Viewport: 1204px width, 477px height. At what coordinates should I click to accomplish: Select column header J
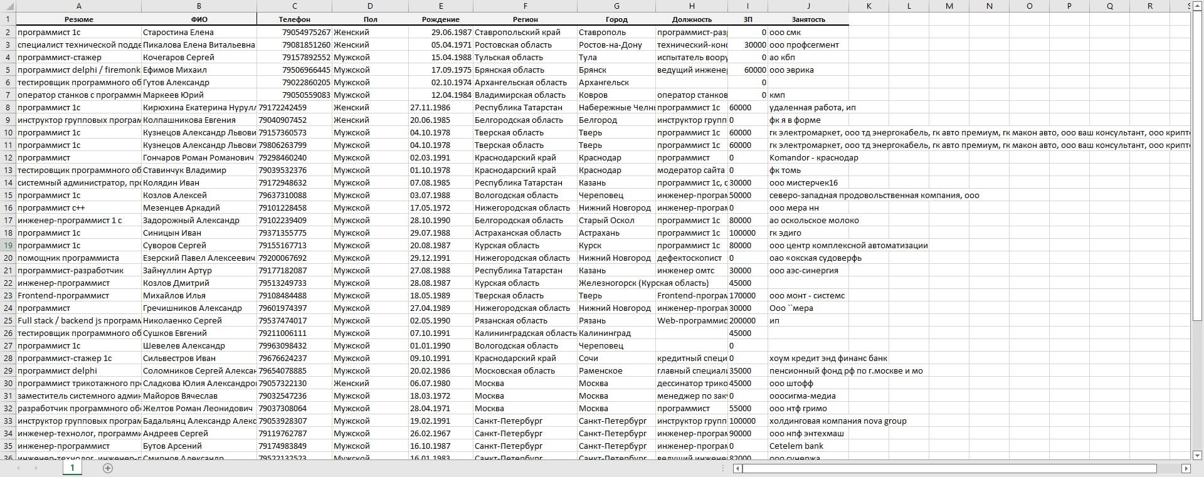808,6
